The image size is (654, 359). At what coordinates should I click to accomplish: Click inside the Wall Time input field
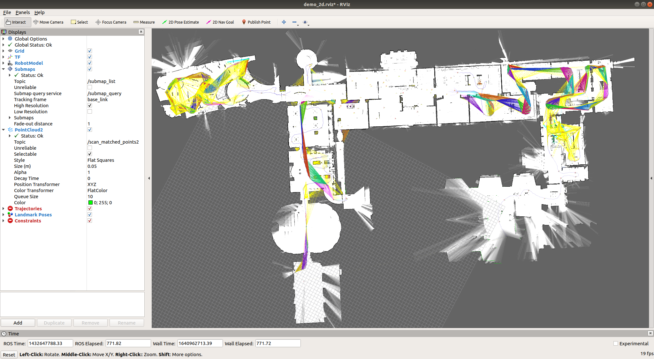[200, 343]
